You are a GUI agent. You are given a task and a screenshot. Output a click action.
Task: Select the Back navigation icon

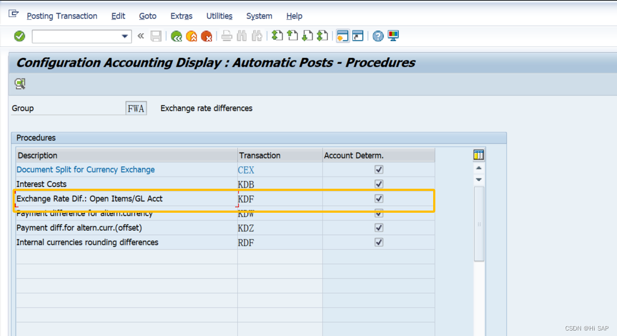coord(175,35)
